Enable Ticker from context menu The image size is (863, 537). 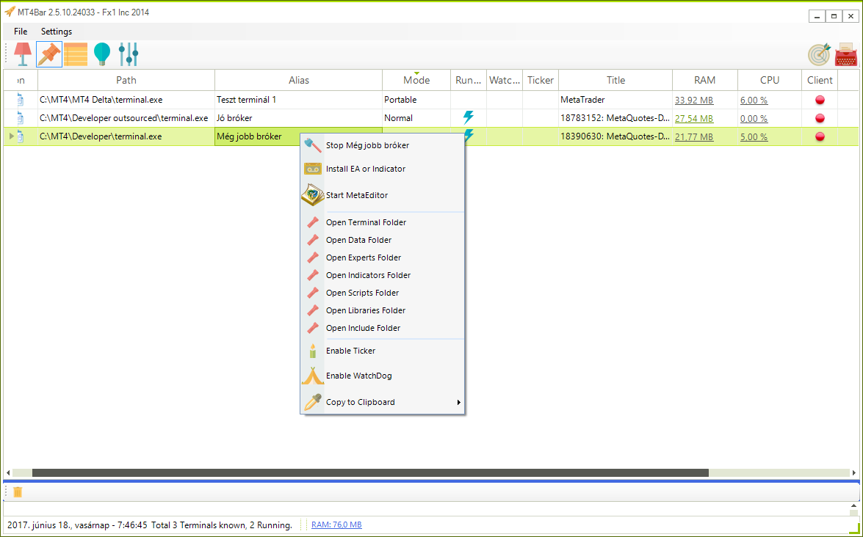[x=383, y=351]
